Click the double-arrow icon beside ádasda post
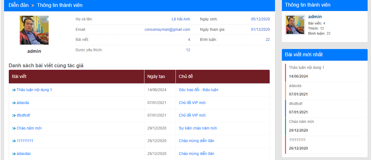Image resolution: width=372 pixels, height=160 pixels. (x=14, y=103)
